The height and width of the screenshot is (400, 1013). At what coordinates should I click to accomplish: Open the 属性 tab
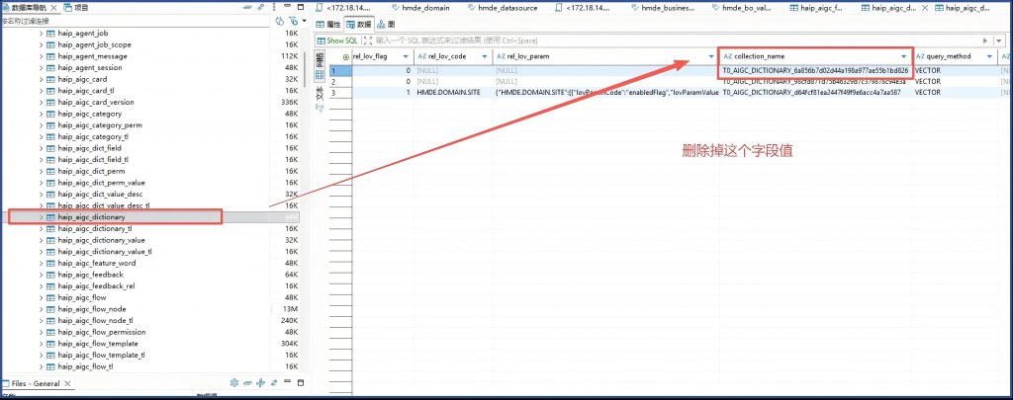coord(332,24)
